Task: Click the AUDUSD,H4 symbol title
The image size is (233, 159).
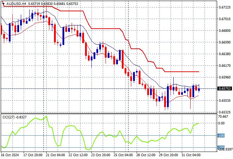Action: pos(16,4)
